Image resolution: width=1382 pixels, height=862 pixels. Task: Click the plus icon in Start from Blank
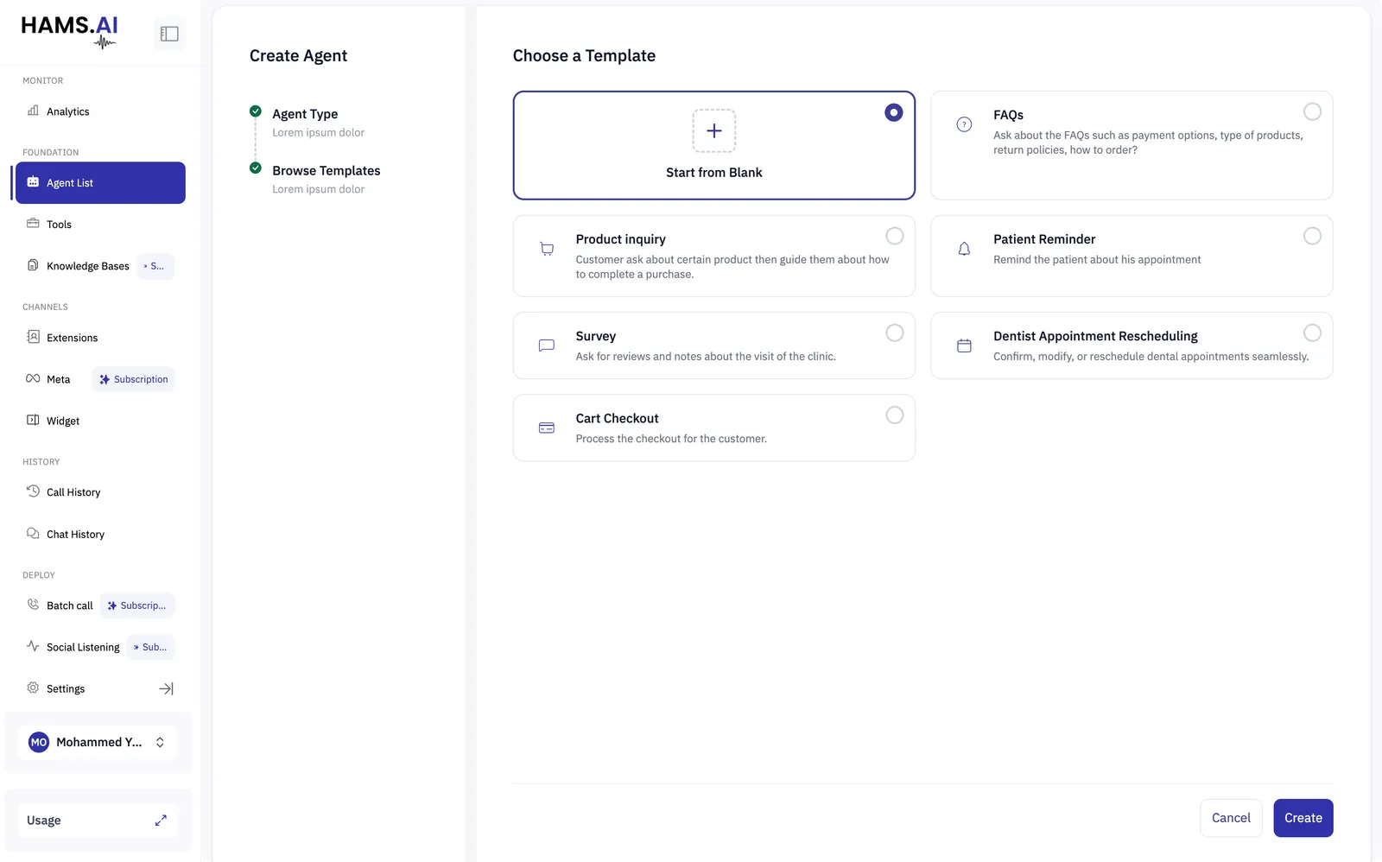tap(714, 131)
